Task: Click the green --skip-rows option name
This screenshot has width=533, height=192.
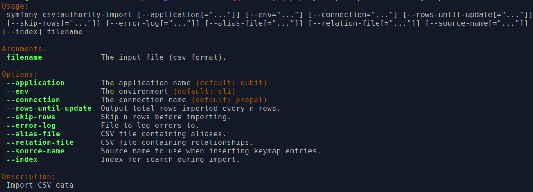Action: pyautogui.click(x=31, y=117)
